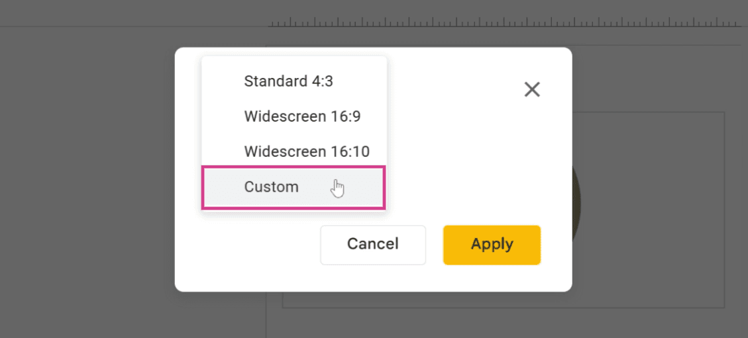
Task: Set slides to the 16:10 widescreen entry
Action: [307, 152]
